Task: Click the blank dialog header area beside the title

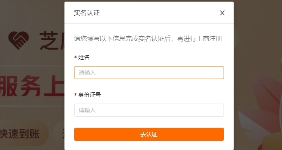Action: pyautogui.click(x=159, y=13)
